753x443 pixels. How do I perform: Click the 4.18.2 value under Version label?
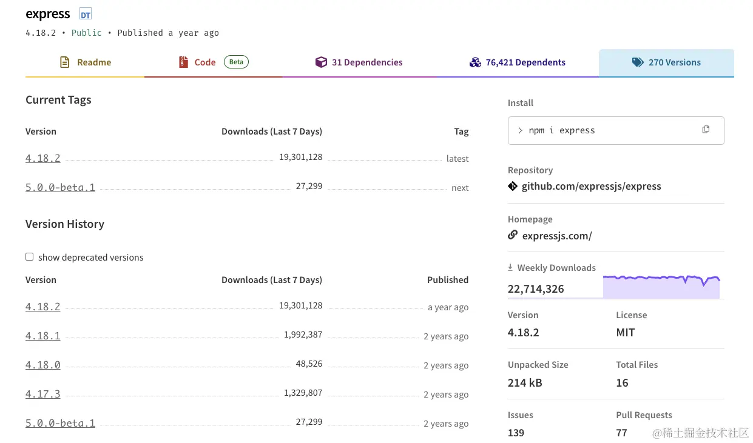(524, 333)
